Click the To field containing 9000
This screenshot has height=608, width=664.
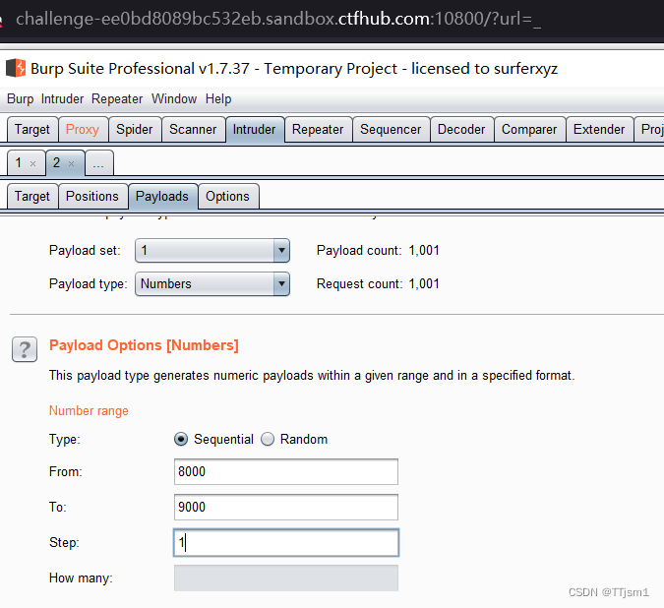(286, 508)
